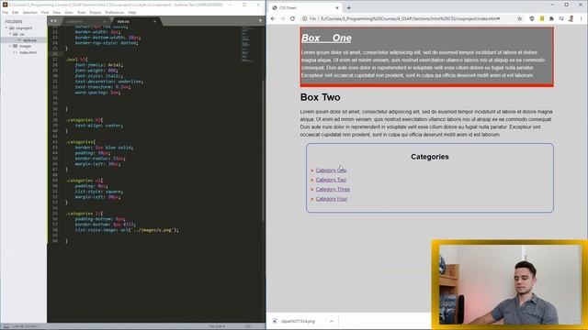Click the FOLDERS sidebar header

[14, 22]
